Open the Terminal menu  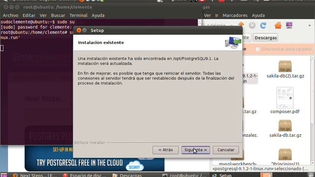(x=78, y=15)
